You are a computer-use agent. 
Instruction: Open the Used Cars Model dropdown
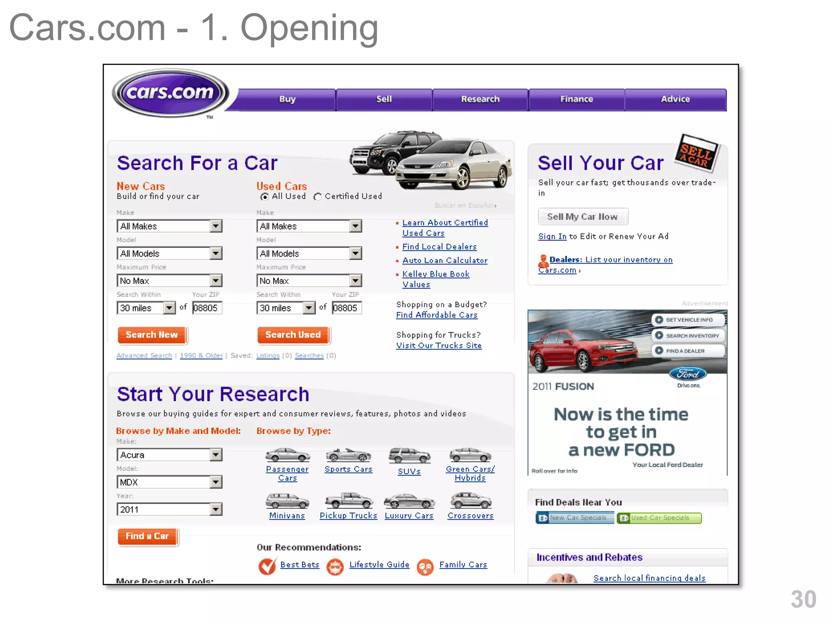pyautogui.click(x=309, y=253)
